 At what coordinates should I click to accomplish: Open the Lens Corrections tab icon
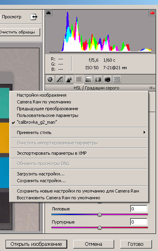pos(98,79)
